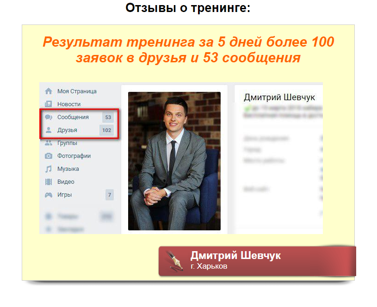This screenshot has height=307, width=377.
Task: Open the Группы section
Action: click(x=68, y=143)
